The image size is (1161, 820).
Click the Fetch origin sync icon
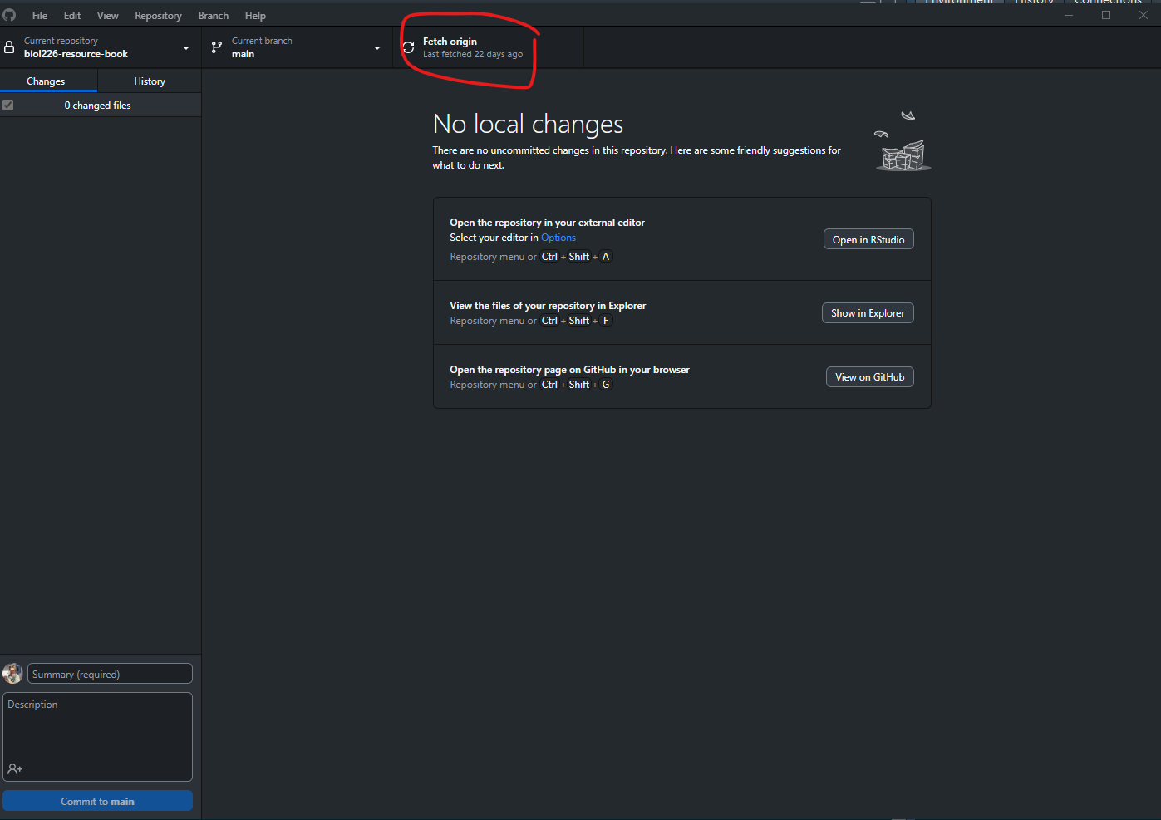click(x=408, y=47)
